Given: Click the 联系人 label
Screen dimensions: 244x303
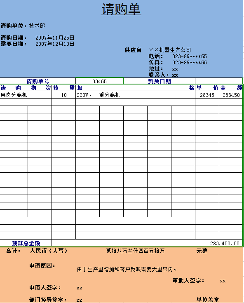Looking at the screenshot, I should [159, 75].
